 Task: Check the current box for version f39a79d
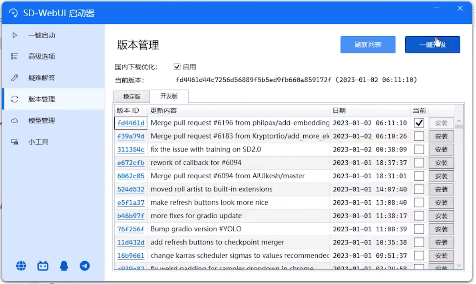tap(419, 136)
